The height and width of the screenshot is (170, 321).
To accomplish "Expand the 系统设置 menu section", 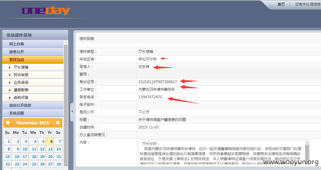I will tap(33, 113).
